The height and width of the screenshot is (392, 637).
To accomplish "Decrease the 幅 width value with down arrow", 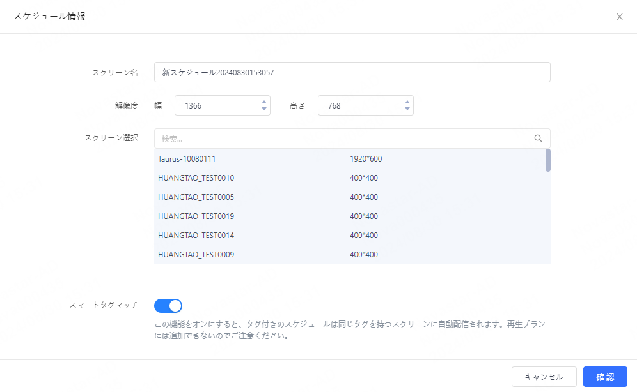I will (264, 109).
